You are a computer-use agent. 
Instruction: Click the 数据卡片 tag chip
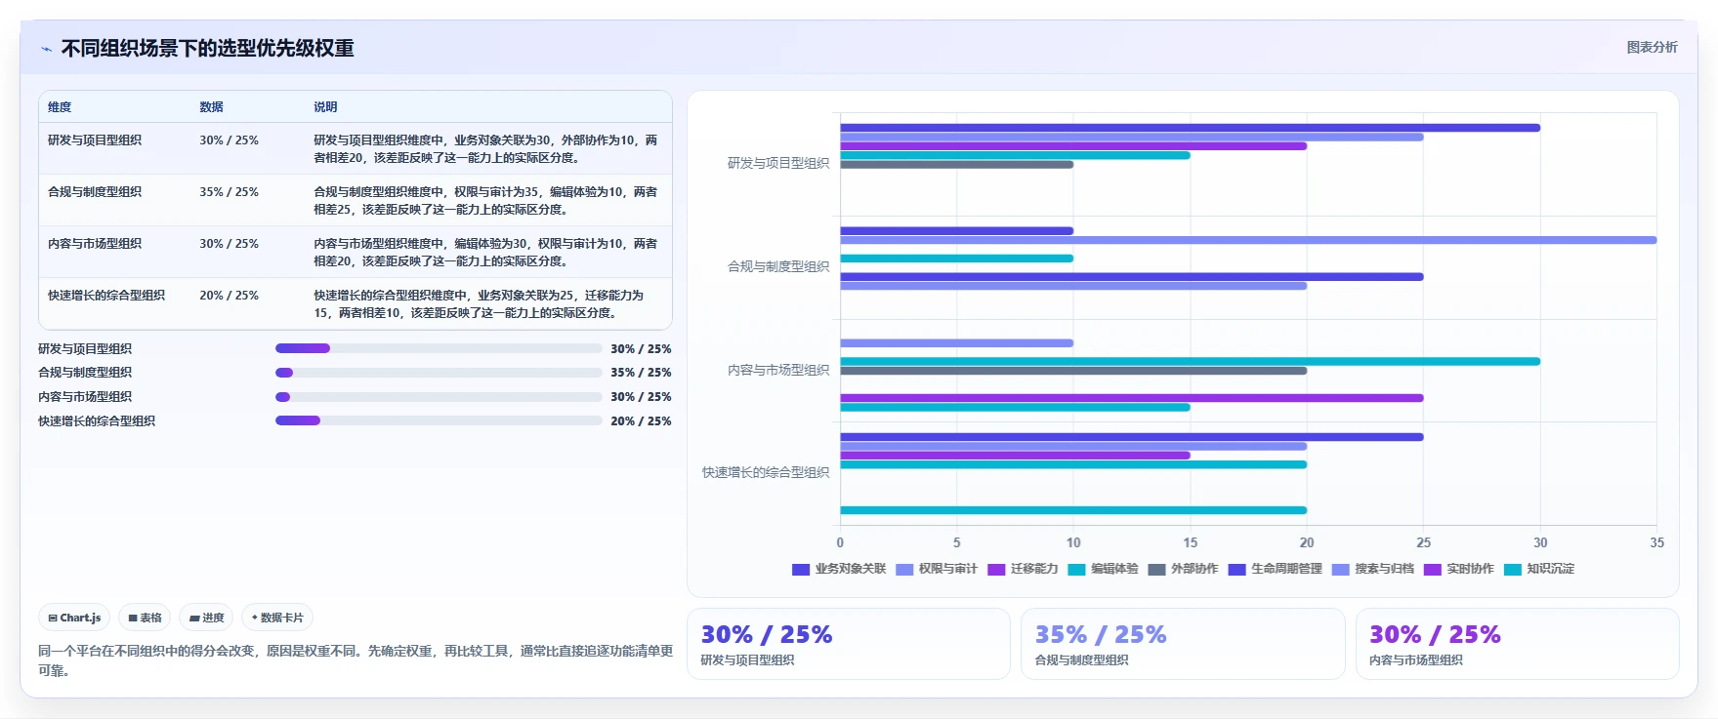[277, 618]
